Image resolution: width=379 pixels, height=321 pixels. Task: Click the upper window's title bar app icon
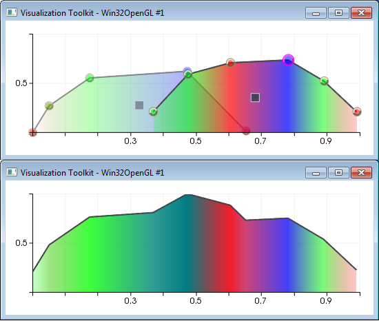coord(12,12)
